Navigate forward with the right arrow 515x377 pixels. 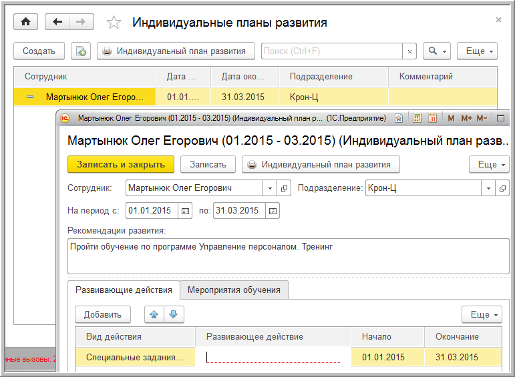coord(81,22)
